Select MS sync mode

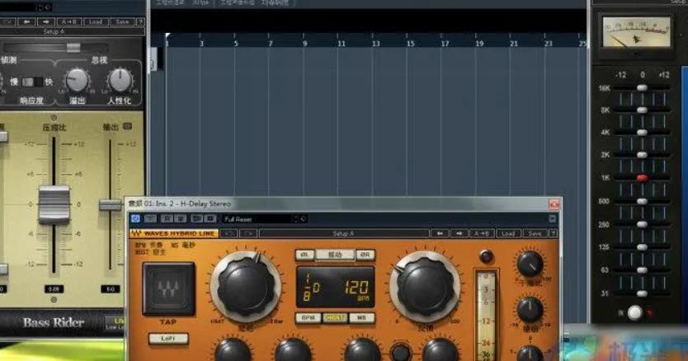click(x=362, y=318)
